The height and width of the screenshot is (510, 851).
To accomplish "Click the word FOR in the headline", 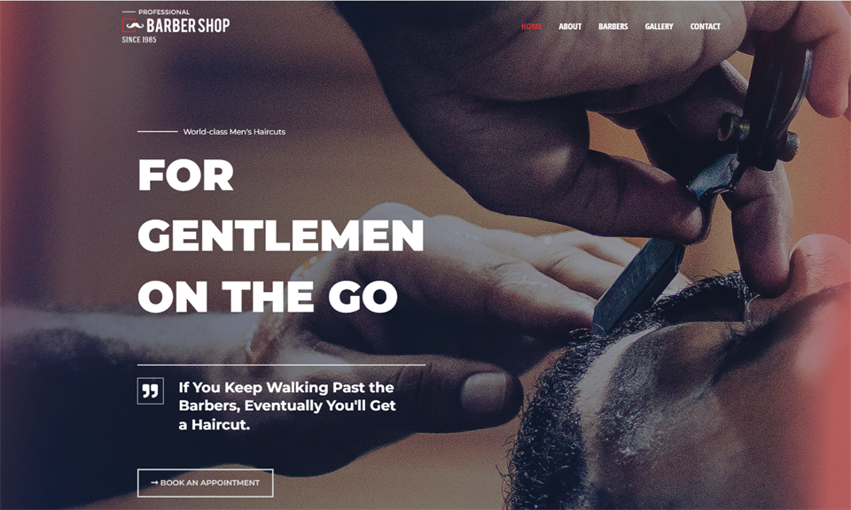I will (x=185, y=175).
